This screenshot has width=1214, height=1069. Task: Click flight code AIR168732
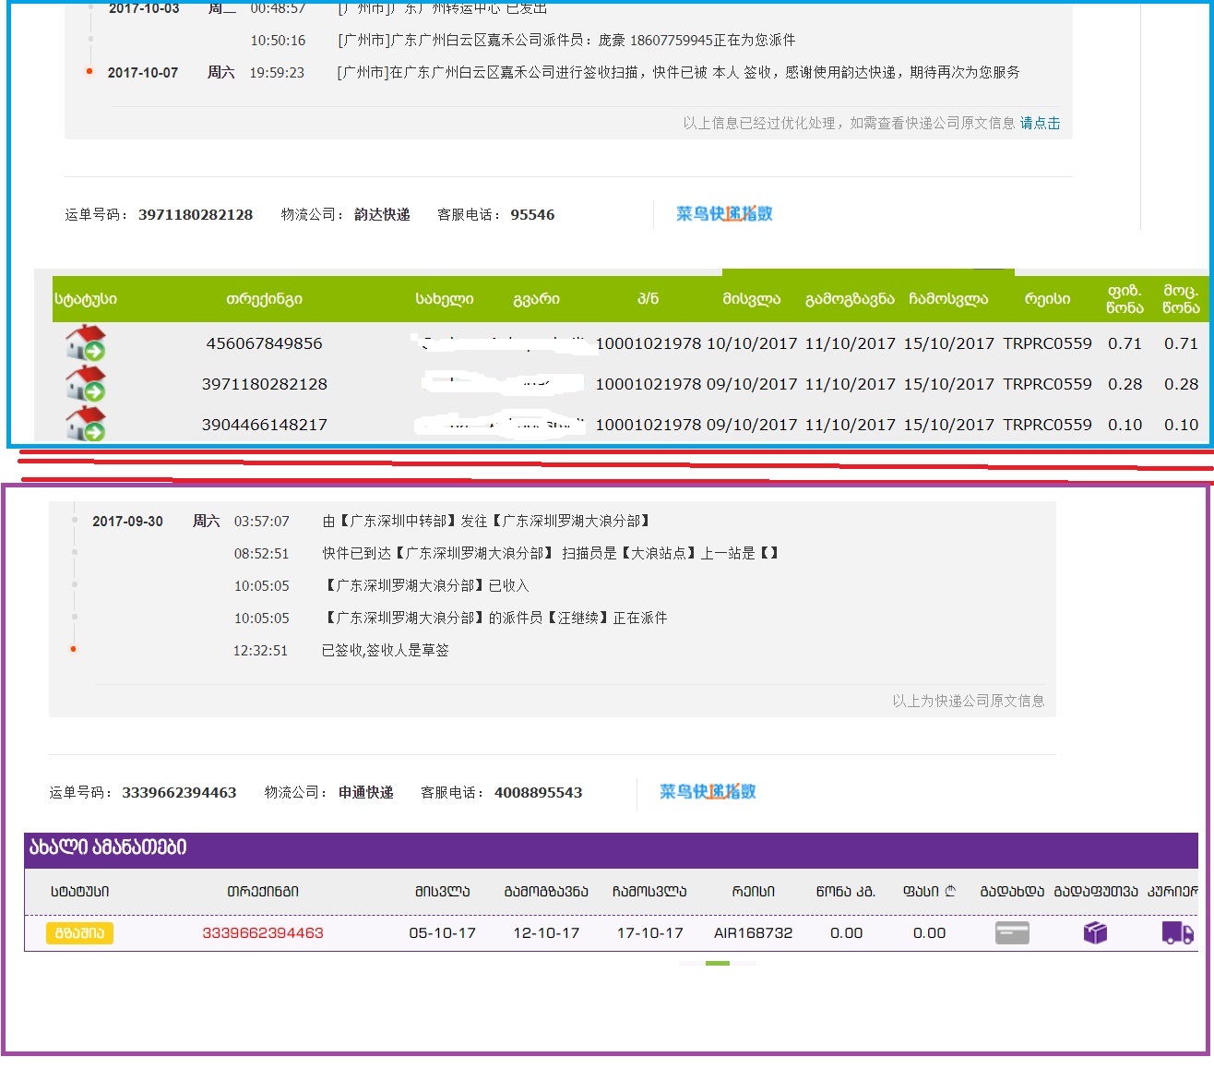click(x=753, y=933)
